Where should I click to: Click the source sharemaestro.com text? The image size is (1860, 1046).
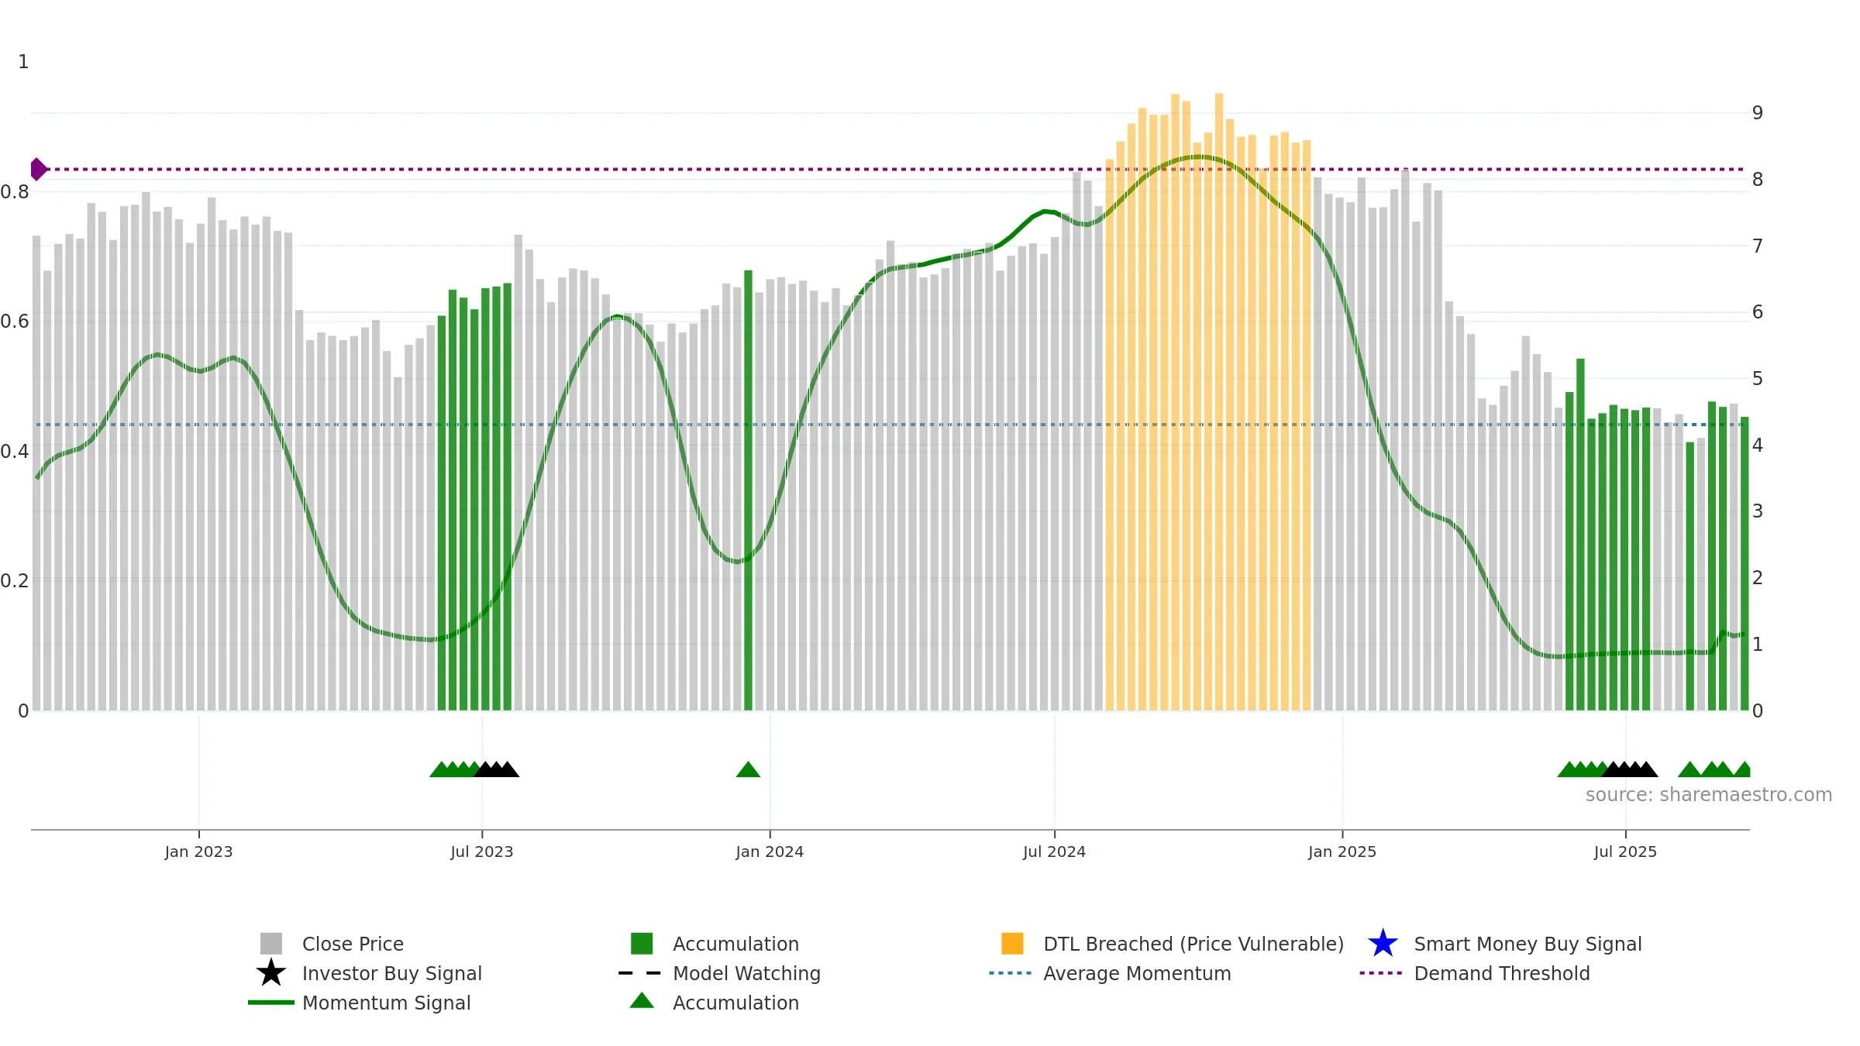click(1709, 795)
